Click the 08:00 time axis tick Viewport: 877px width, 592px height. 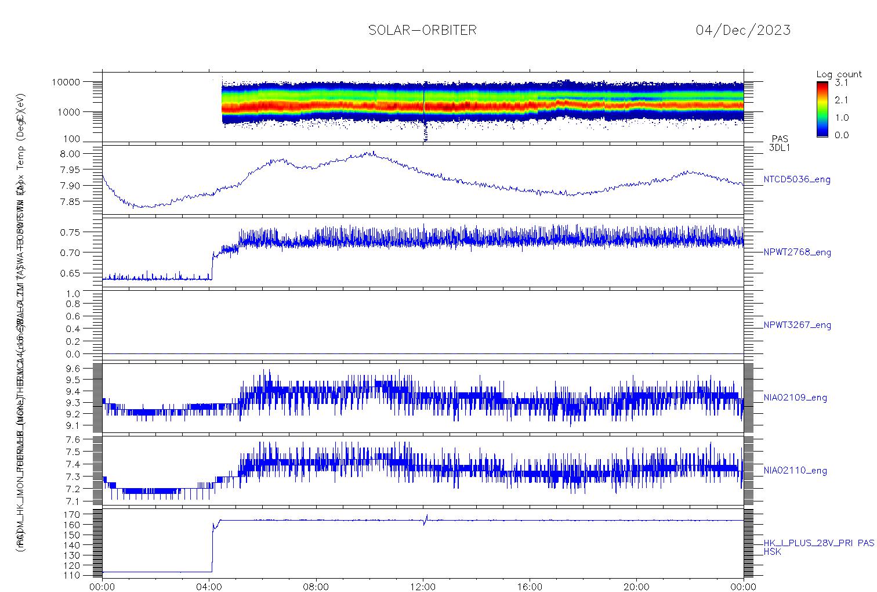coord(316,587)
